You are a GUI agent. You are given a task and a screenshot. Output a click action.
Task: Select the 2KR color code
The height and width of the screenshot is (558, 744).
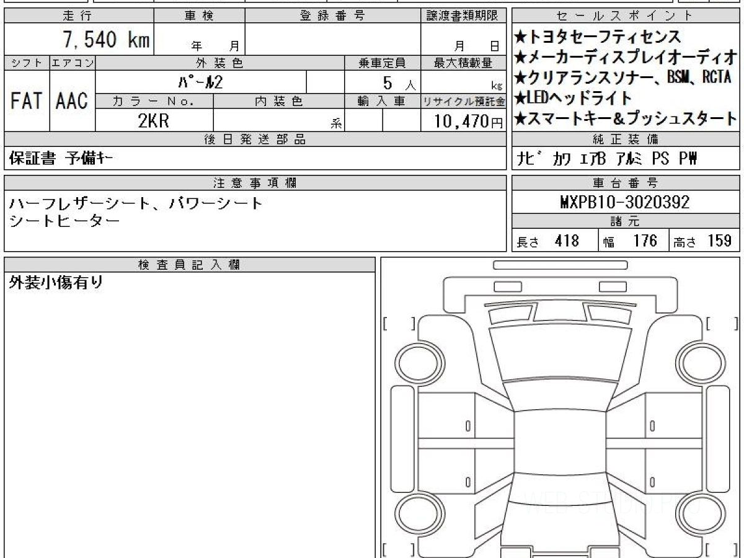153,121
